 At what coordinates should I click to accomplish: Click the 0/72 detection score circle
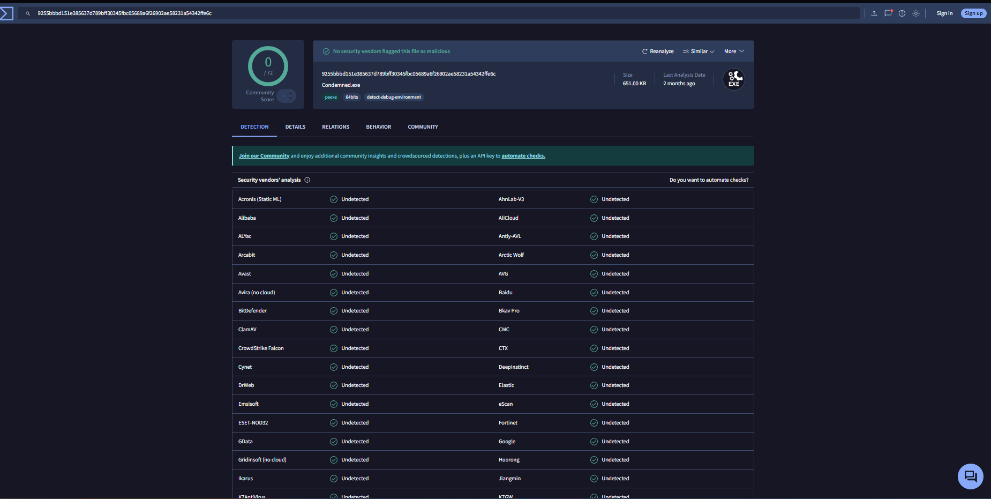pyautogui.click(x=268, y=66)
